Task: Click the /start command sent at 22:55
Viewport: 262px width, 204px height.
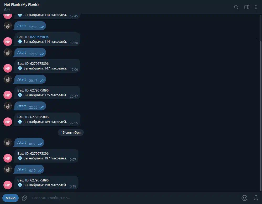Action: (22, 106)
